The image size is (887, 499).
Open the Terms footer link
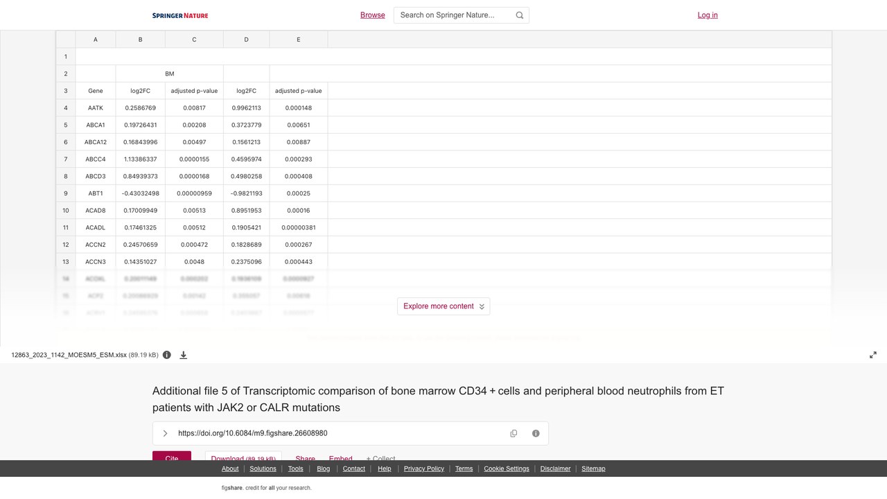(x=464, y=469)
